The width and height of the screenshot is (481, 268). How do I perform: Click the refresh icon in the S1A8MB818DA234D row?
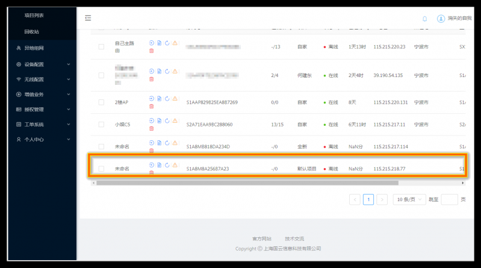tap(167, 143)
